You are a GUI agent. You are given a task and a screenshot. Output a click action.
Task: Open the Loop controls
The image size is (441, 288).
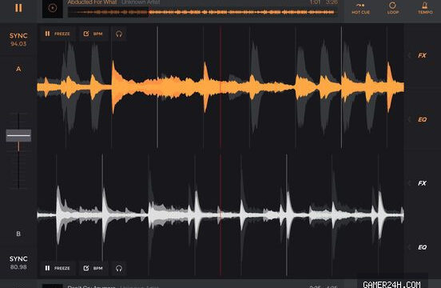pyautogui.click(x=392, y=9)
